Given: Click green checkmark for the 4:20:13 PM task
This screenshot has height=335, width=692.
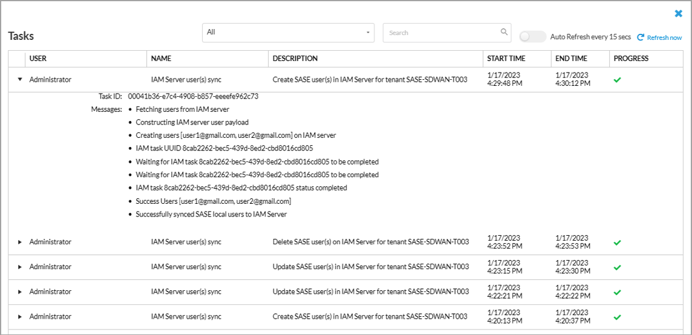Looking at the screenshot, I should [617, 316].
